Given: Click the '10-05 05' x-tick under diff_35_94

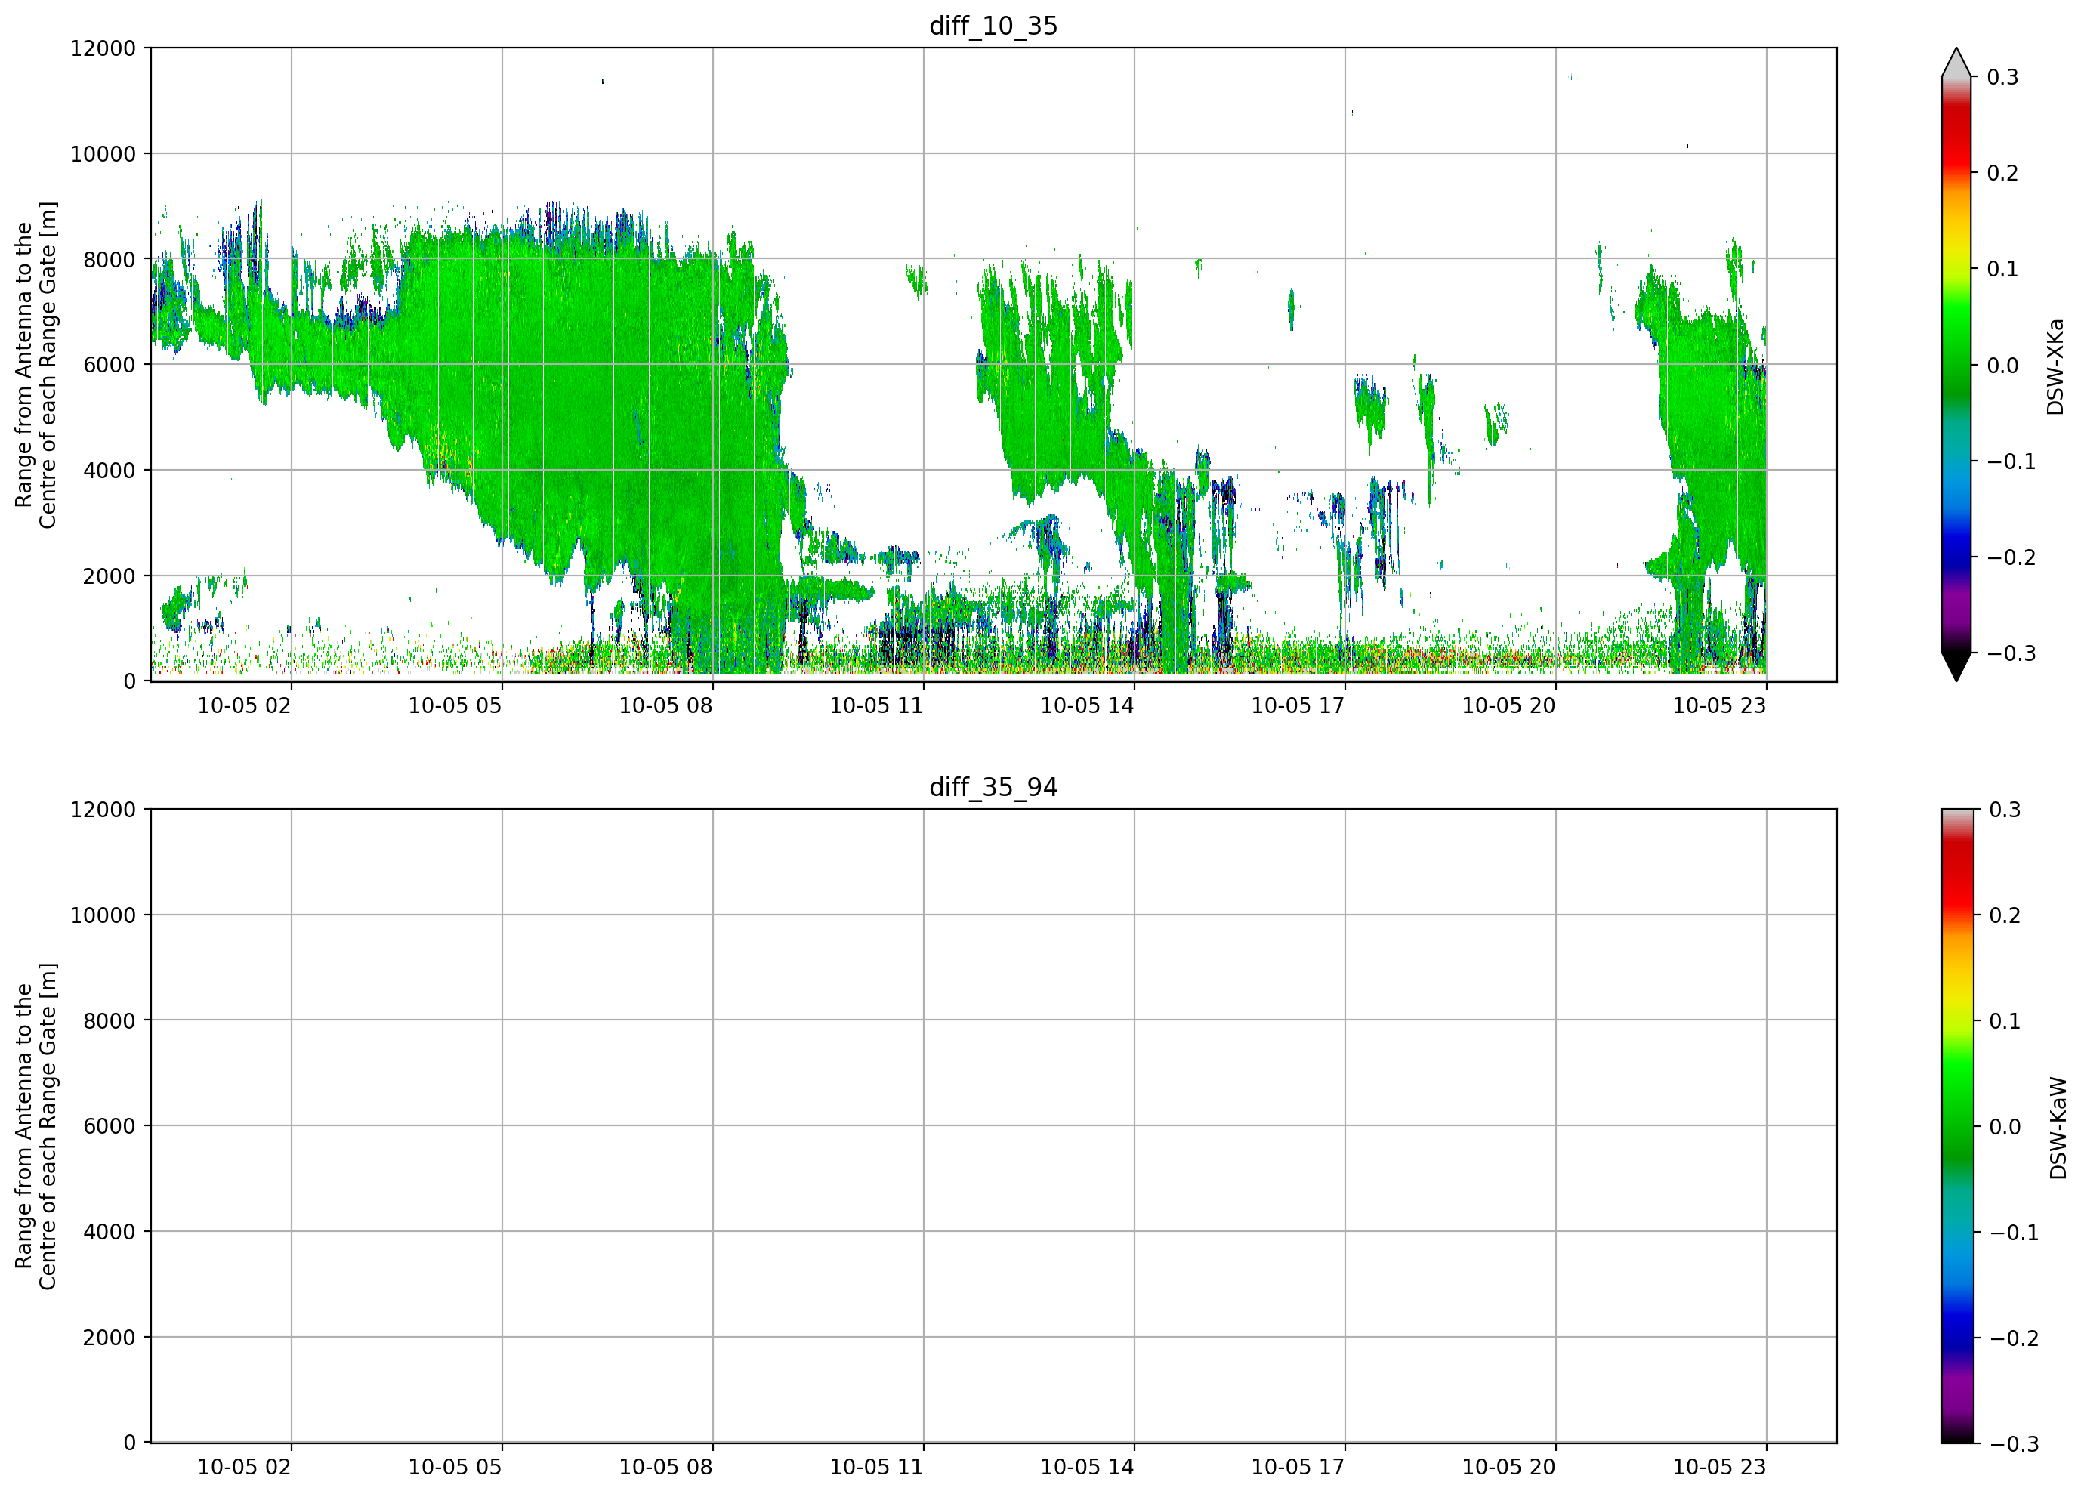Looking at the screenshot, I should click(455, 1468).
